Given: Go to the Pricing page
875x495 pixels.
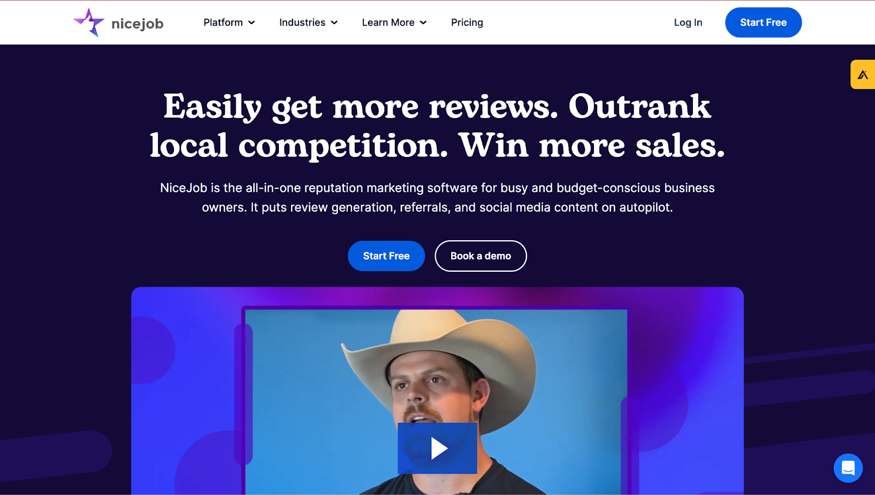Looking at the screenshot, I should point(467,22).
